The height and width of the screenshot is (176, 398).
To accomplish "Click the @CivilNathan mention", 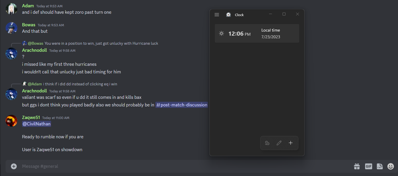I will pyautogui.click(x=36, y=124).
